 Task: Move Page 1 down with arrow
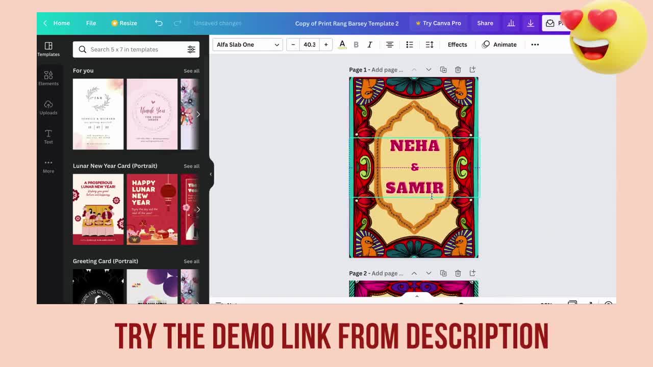click(429, 69)
